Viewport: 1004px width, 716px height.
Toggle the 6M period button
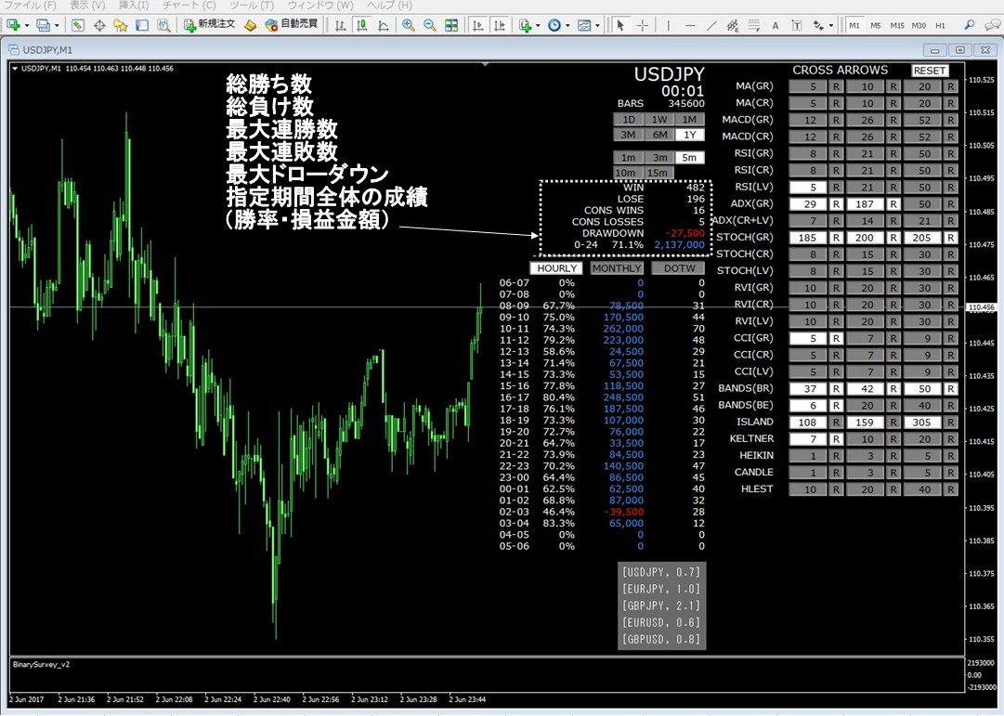[x=659, y=135]
